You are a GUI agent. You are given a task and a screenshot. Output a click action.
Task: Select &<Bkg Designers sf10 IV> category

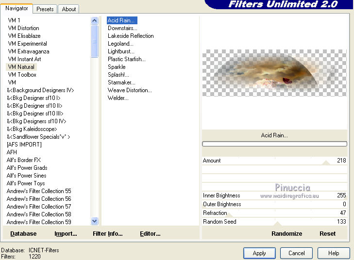point(36,121)
